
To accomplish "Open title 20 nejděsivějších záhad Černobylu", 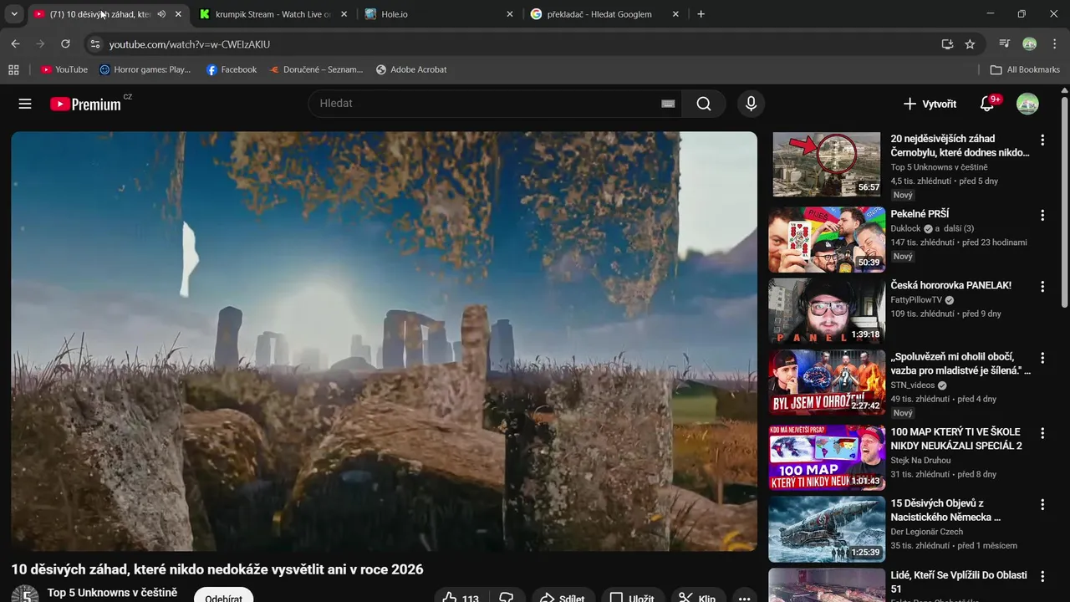I will 960,145.
